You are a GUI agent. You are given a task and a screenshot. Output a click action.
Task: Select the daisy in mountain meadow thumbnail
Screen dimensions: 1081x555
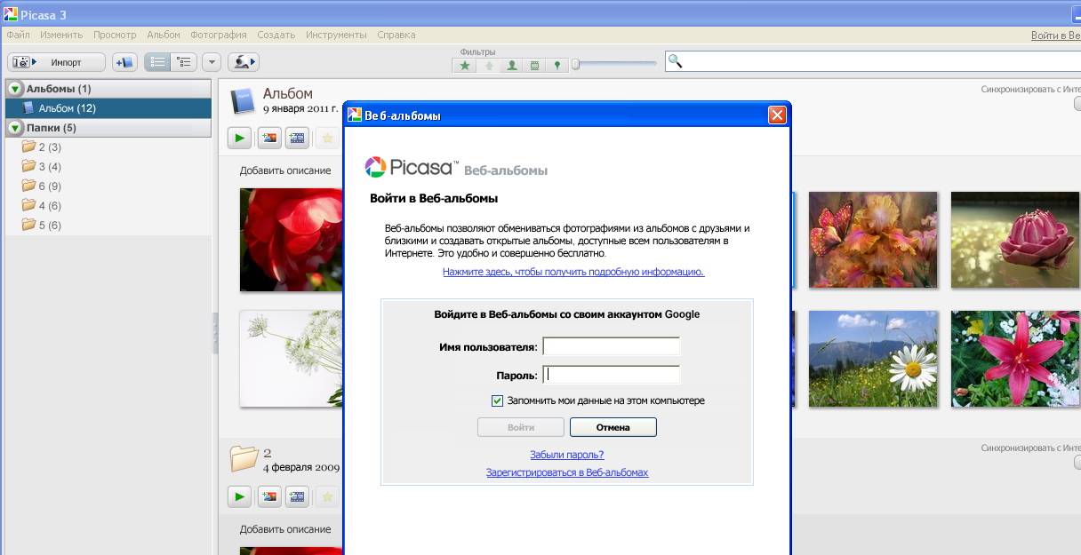873,359
